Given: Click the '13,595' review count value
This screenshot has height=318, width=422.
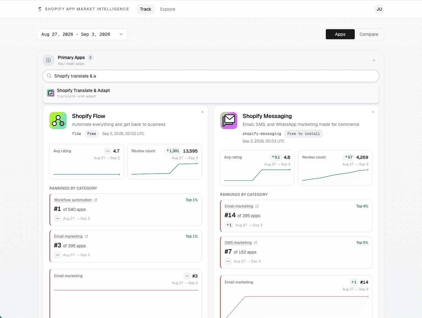Looking at the screenshot, I should click(x=190, y=151).
